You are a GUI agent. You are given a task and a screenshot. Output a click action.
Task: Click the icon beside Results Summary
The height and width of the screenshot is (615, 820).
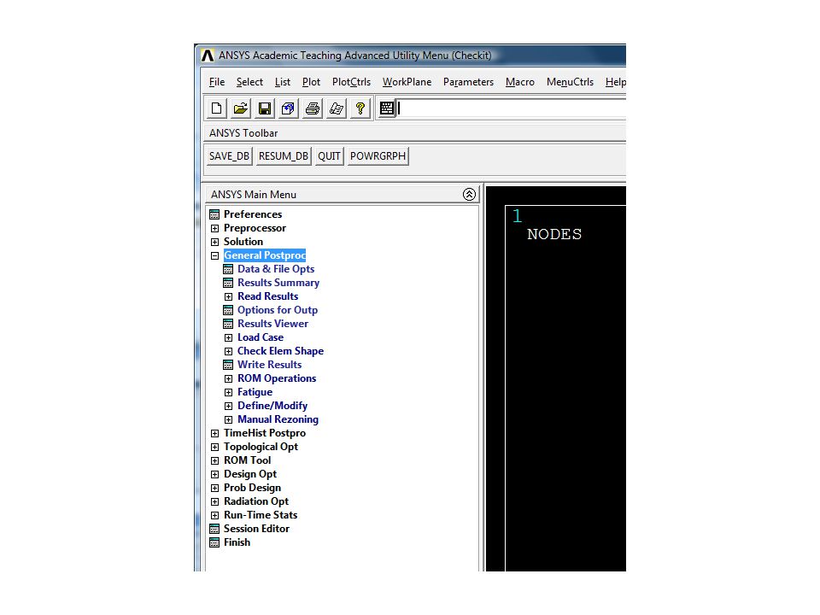[228, 283]
